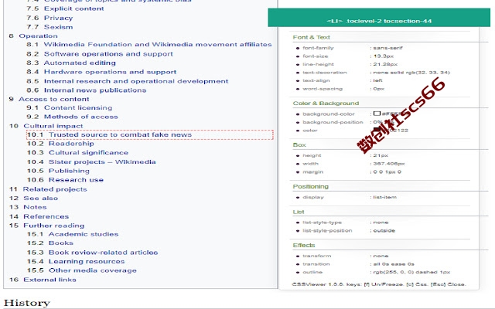Go to '8.3 Automated editing'
Screen dimensions: 495x309
(x=71, y=63)
